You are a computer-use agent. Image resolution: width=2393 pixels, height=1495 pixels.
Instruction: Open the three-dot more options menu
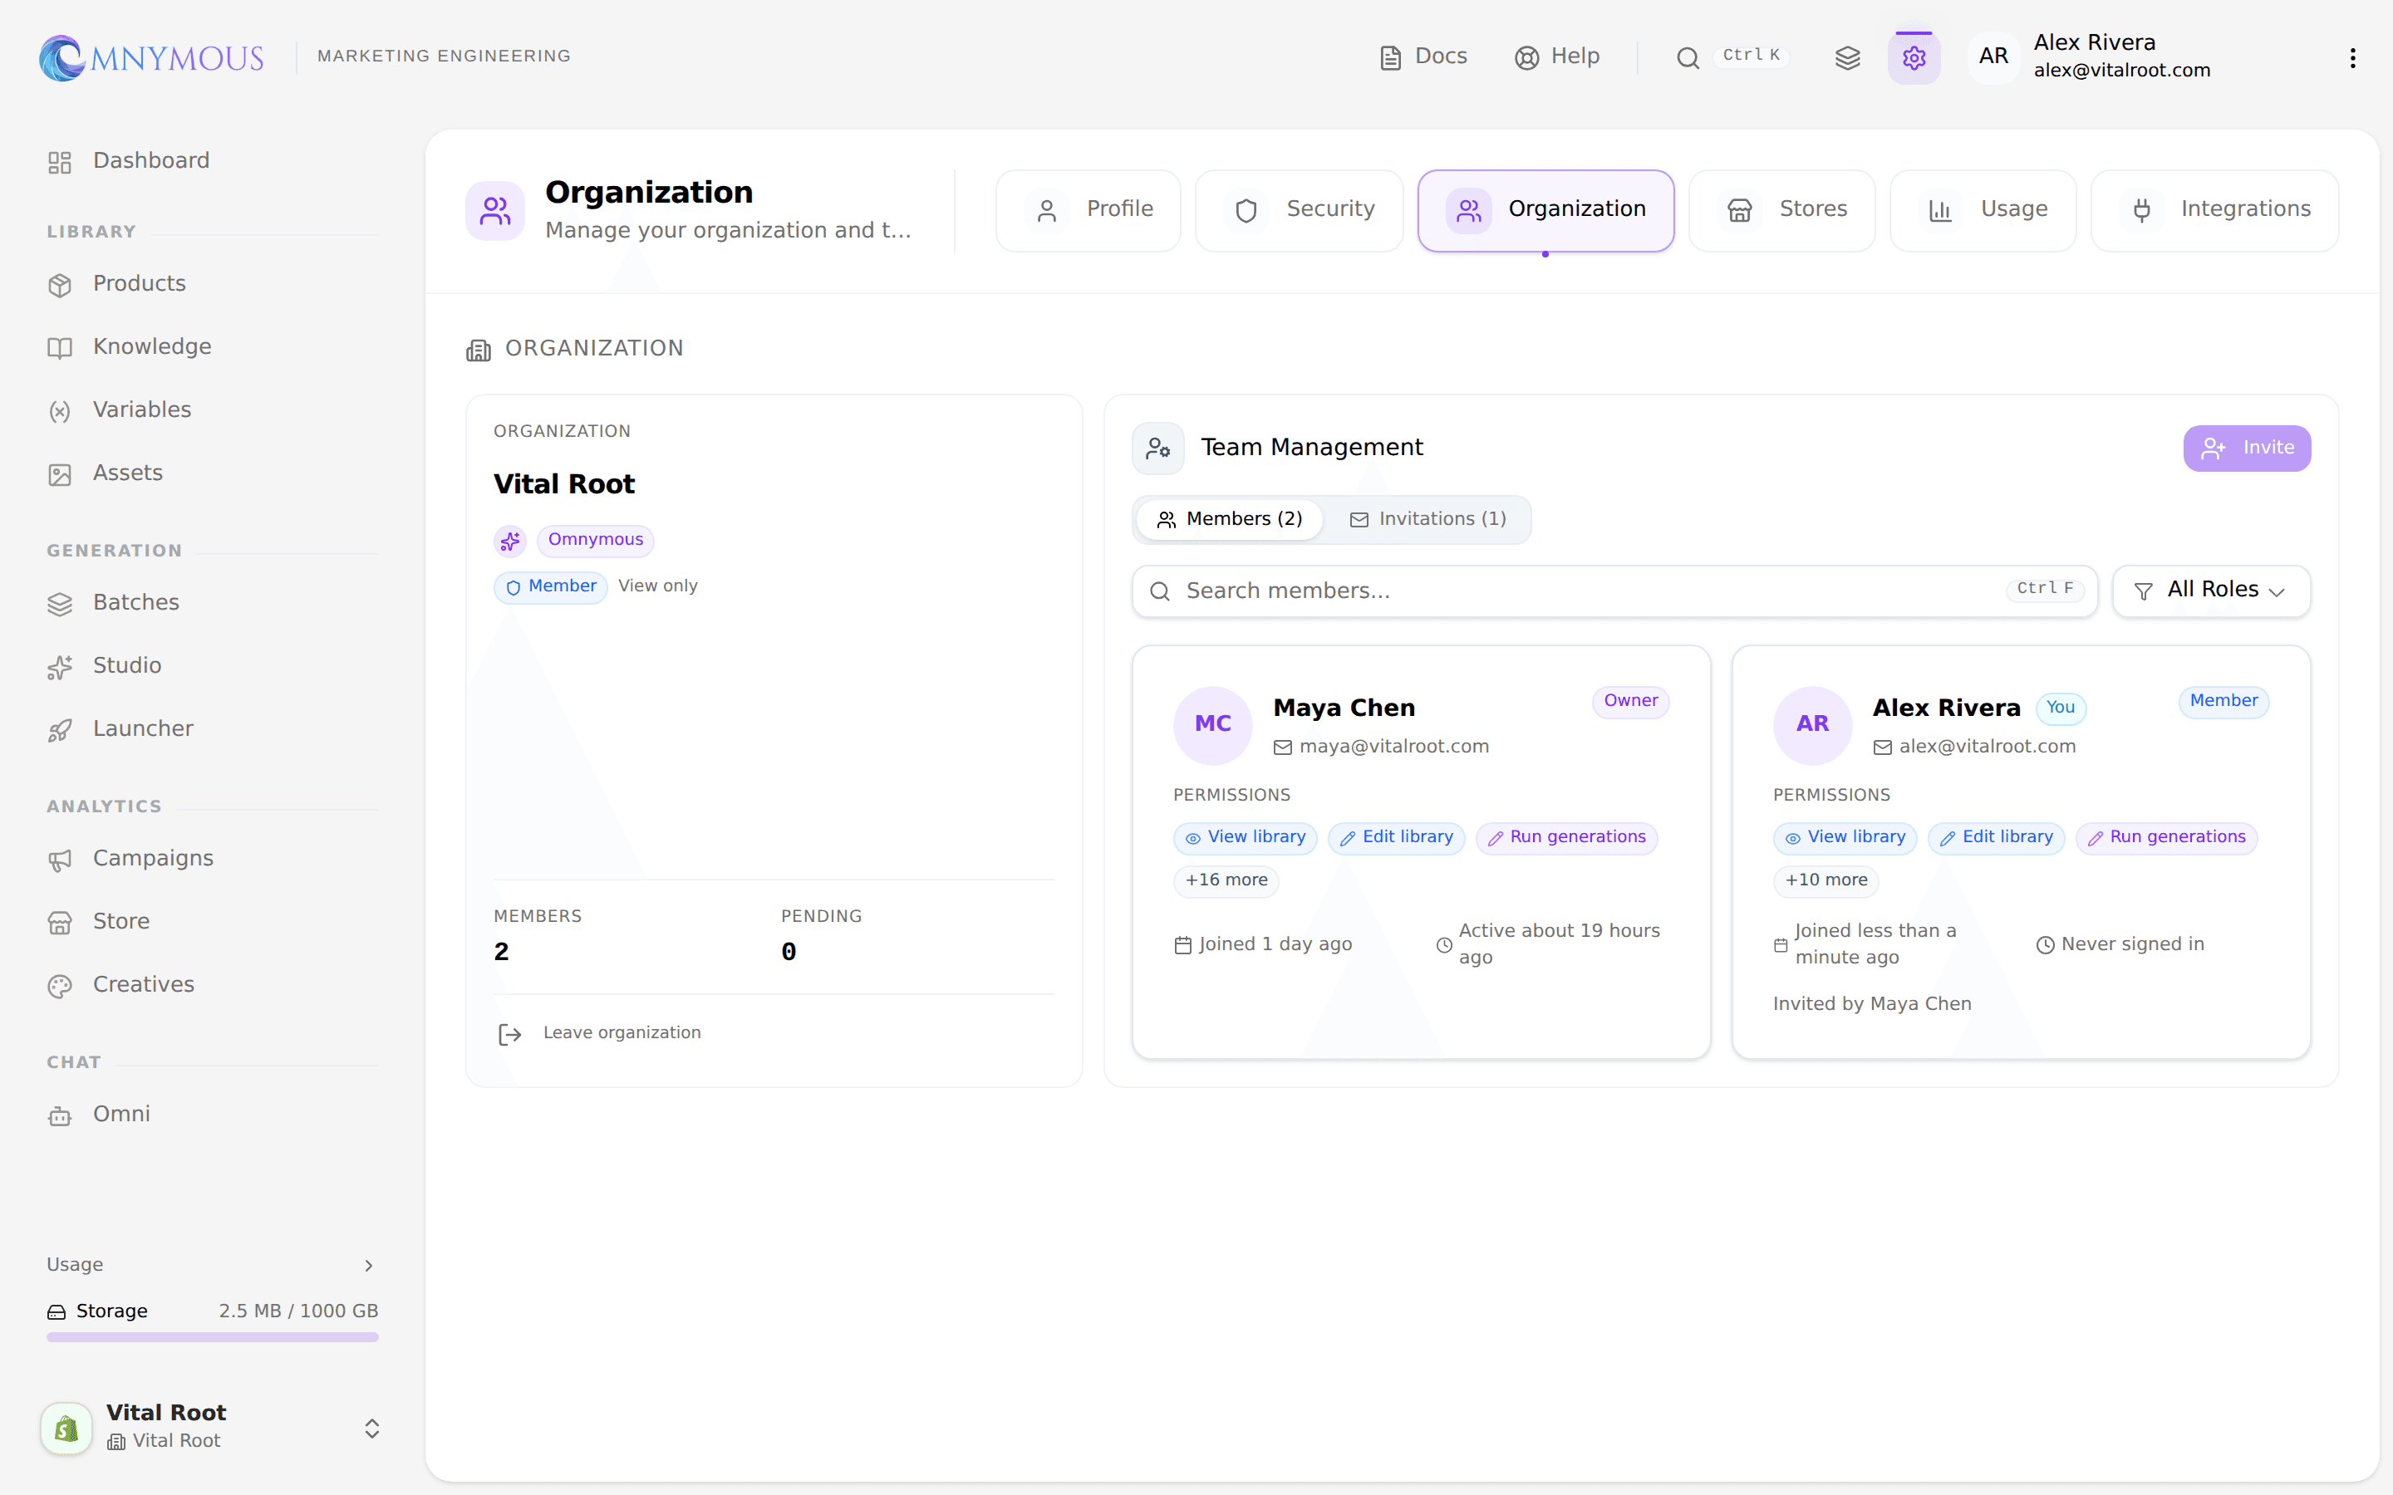point(2352,57)
